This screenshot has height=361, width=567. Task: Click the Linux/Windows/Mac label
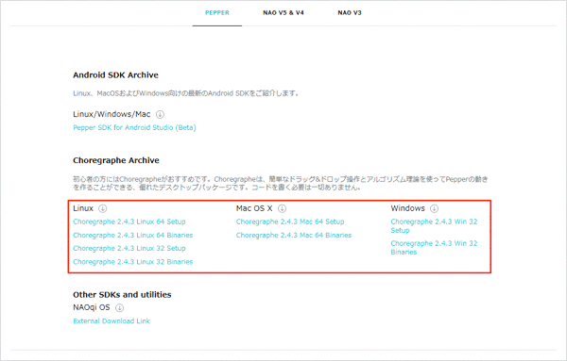coord(112,114)
